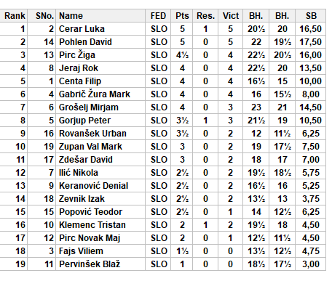Screen dimensions: 332x281
Task: Select player name Cerar Luka
Action: tap(82, 29)
